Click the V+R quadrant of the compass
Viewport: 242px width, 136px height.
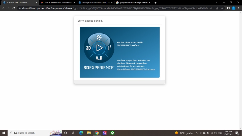[99, 58]
